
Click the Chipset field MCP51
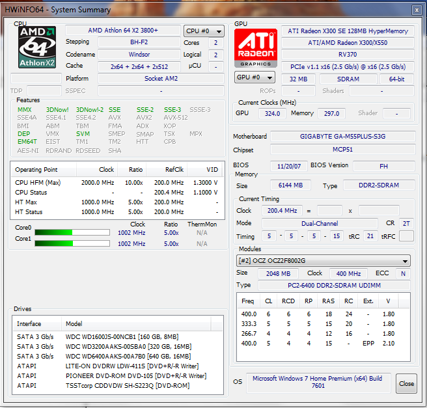(343, 150)
